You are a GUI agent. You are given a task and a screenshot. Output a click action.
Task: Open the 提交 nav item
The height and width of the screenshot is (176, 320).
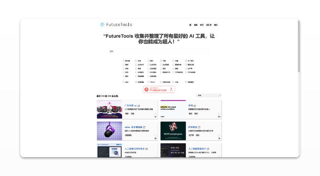click(216, 25)
